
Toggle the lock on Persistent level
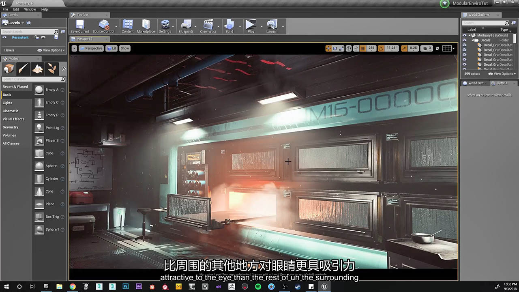(x=36, y=37)
